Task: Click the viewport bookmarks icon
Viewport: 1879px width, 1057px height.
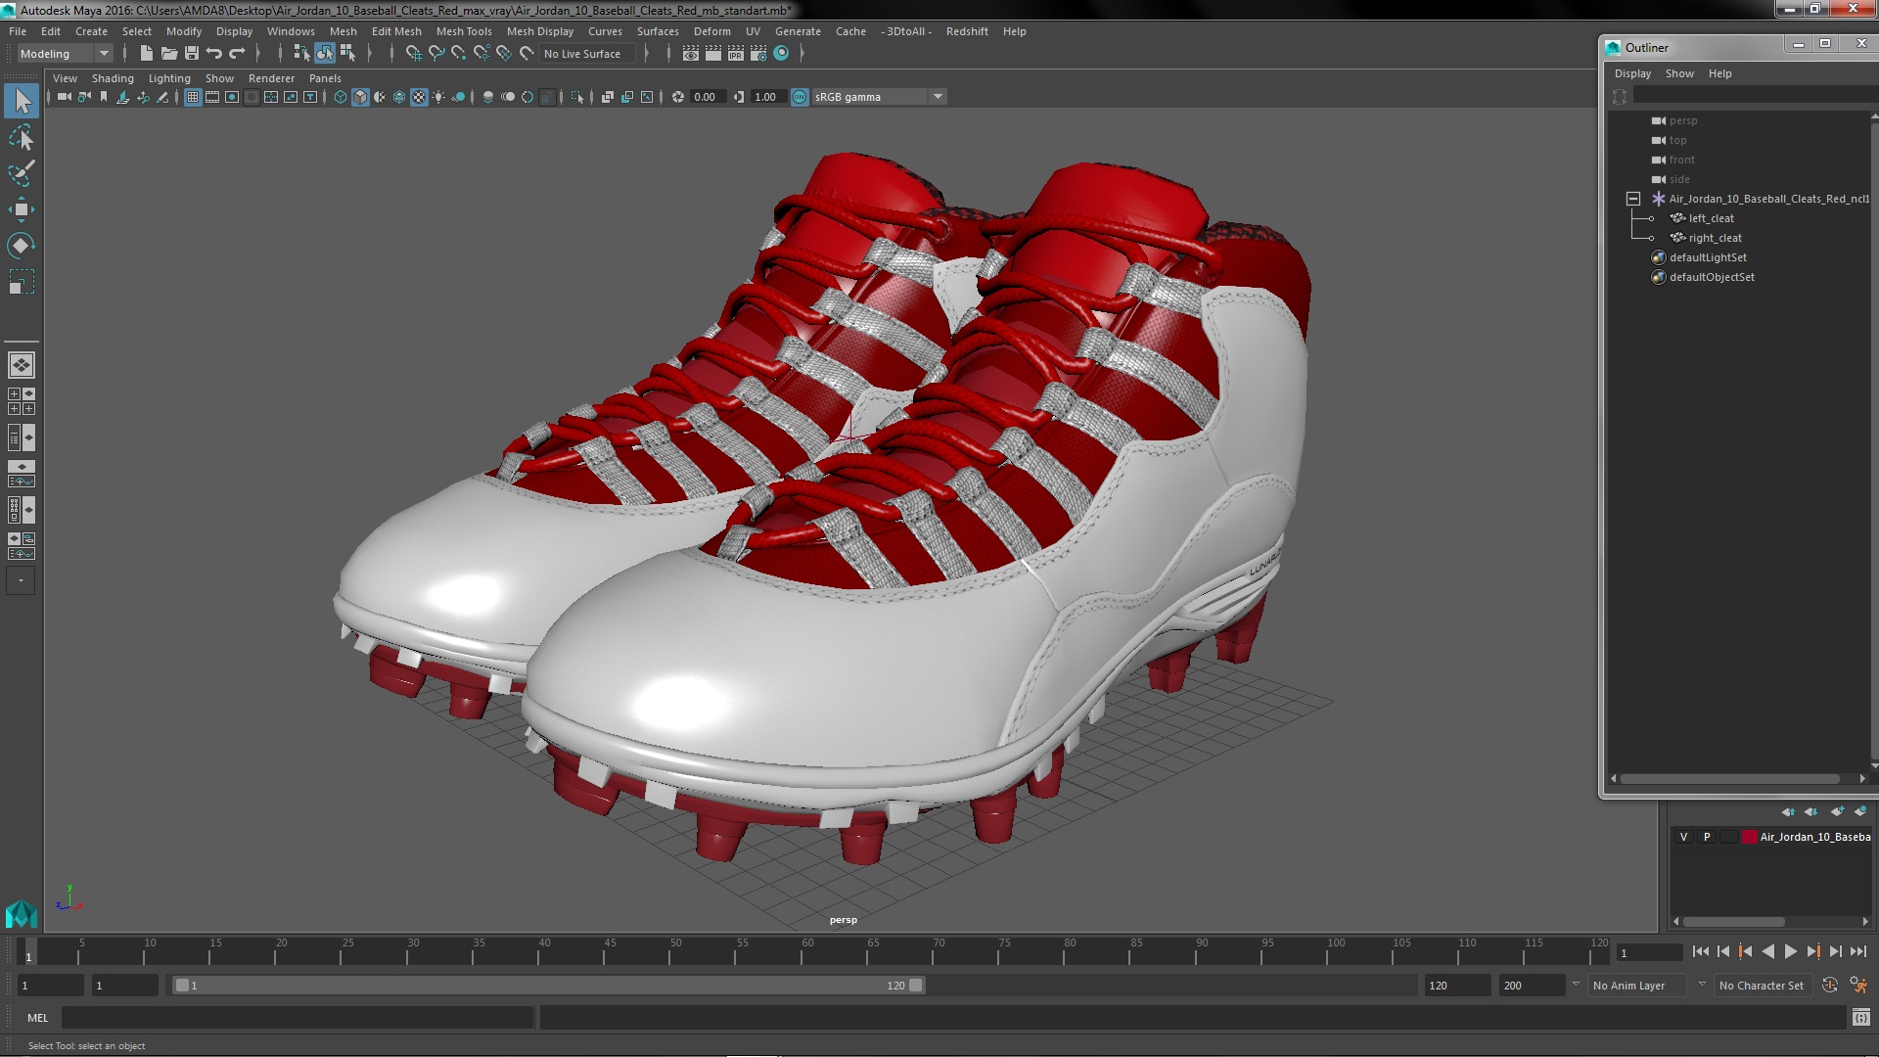Action: (104, 97)
